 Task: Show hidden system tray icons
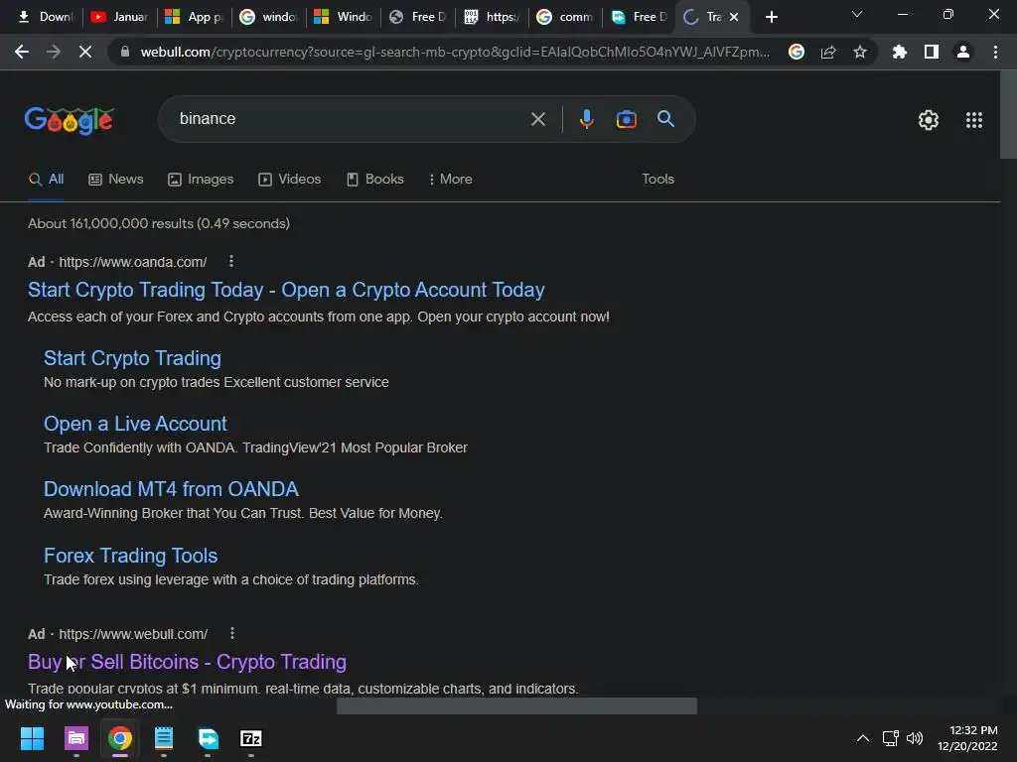point(863,738)
